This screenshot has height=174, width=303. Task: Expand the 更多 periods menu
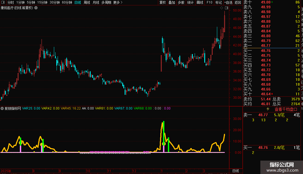[118, 2]
